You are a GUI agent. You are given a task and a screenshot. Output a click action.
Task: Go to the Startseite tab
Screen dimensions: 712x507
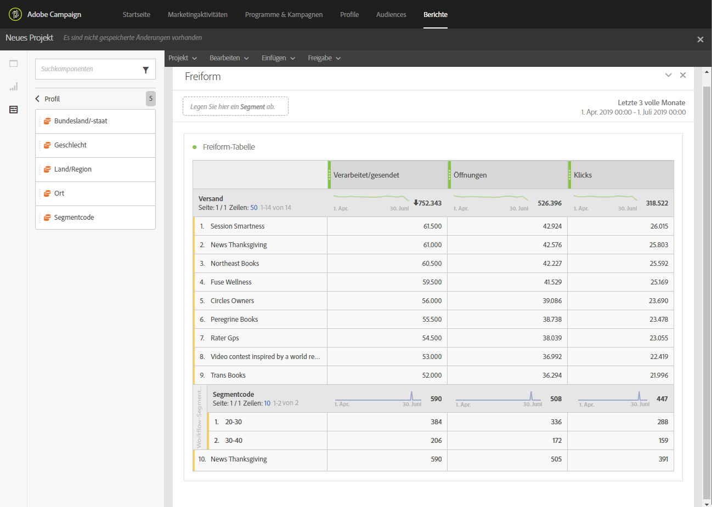pyautogui.click(x=137, y=14)
